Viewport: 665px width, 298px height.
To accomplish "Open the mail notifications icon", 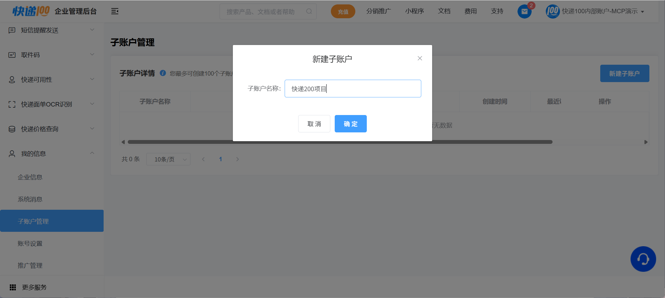I will (x=524, y=12).
